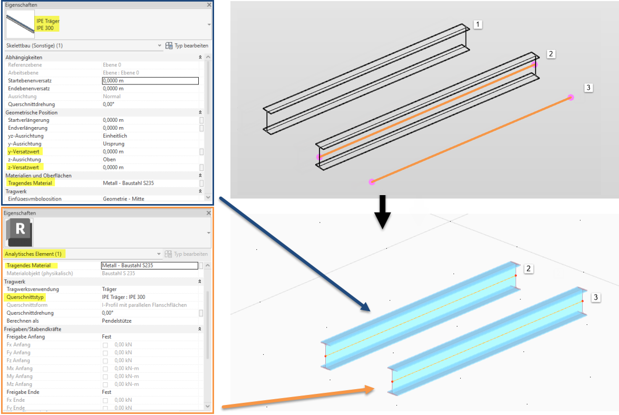Click small button beside Tragendes Material field in lower panel

coord(201,265)
